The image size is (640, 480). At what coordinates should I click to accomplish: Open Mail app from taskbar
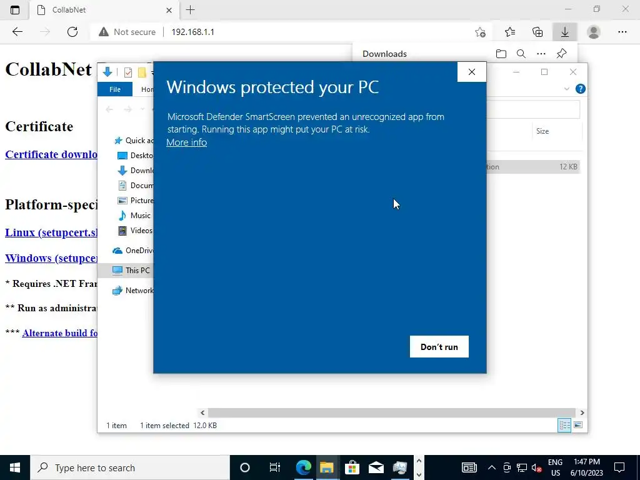pyautogui.click(x=376, y=467)
